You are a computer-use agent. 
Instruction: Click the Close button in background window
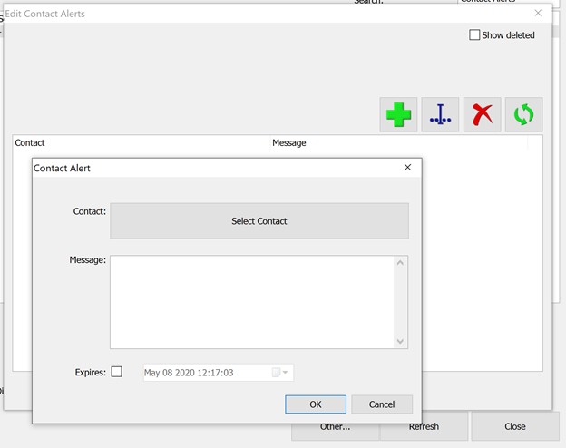(x=515, y=426)
